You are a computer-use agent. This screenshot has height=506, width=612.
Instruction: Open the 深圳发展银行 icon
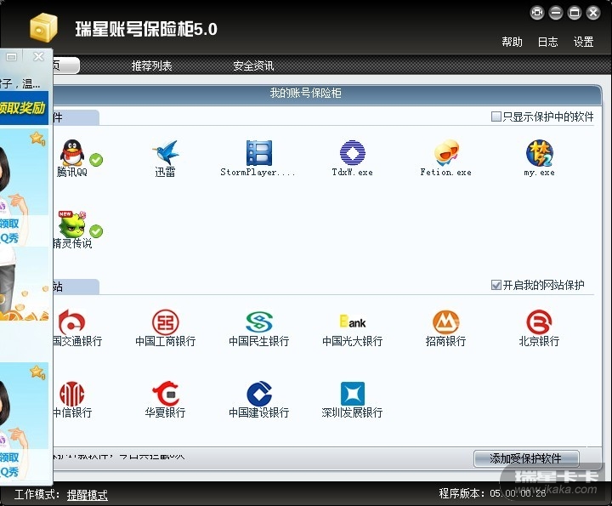click(x=353, y=394)
